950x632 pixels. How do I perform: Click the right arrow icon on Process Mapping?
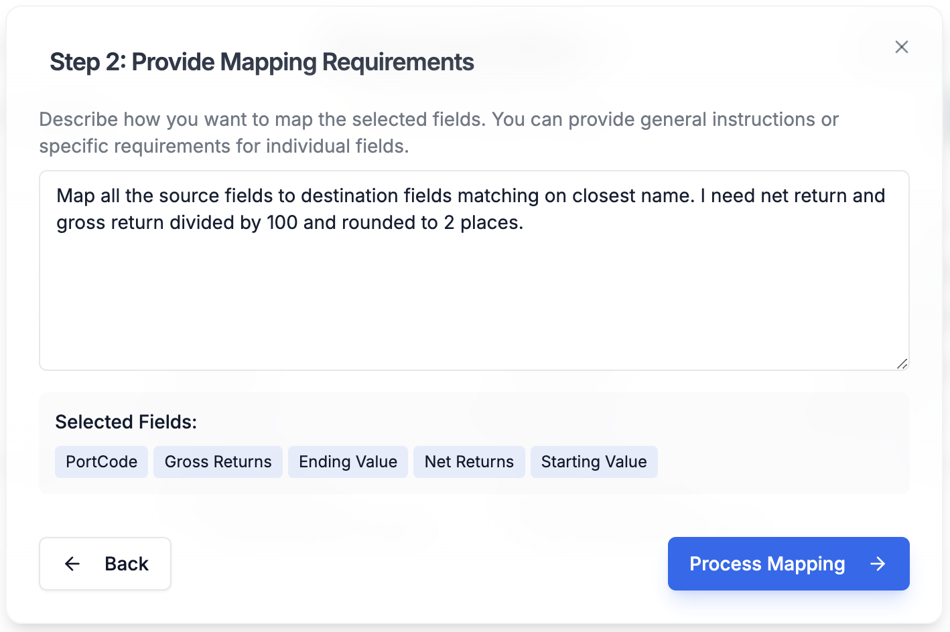pos(878,564)
